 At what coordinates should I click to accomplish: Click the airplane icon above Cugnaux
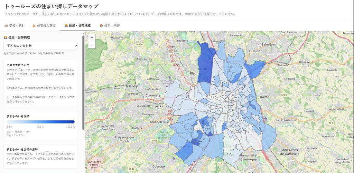(x=174, y=158)
